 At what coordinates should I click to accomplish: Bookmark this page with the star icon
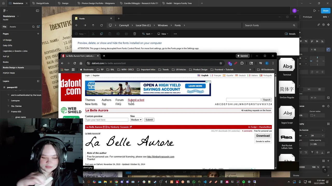(221, 63)
